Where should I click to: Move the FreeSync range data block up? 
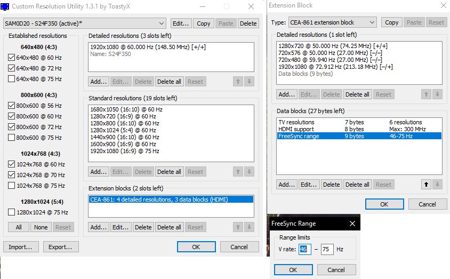click(x=426, y=184)
